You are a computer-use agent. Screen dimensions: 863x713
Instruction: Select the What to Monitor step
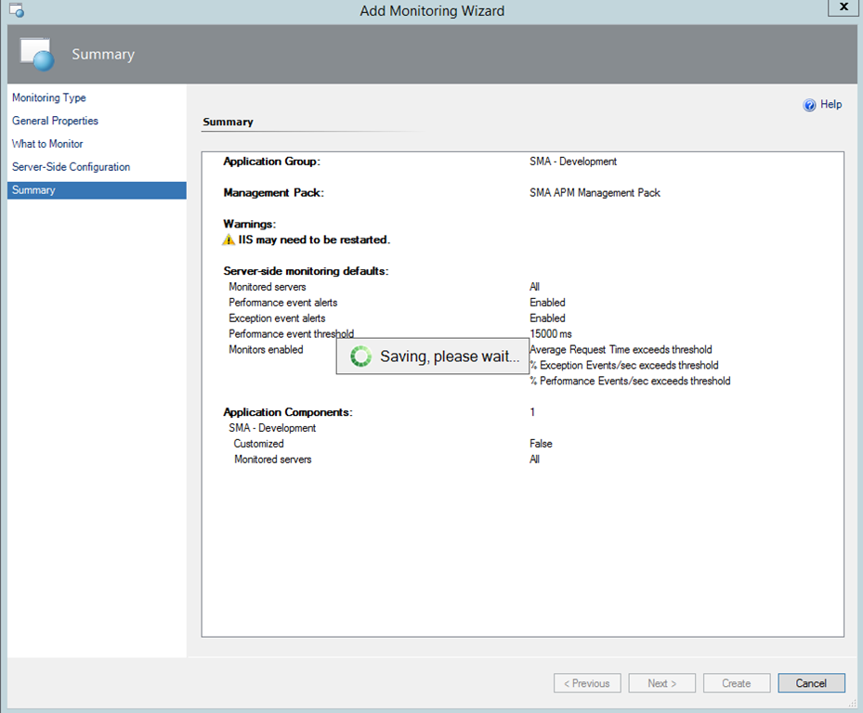(47, 144)
